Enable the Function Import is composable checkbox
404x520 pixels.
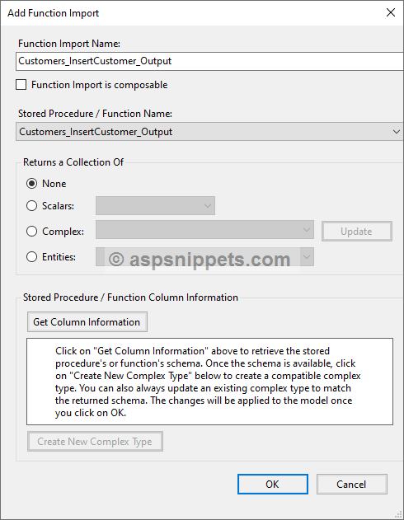[x=21, y=85]
